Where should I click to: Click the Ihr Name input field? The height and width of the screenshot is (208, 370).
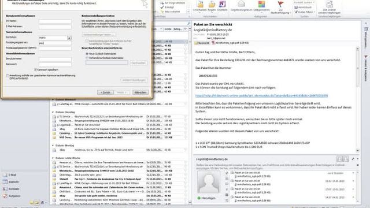point(55,21)
